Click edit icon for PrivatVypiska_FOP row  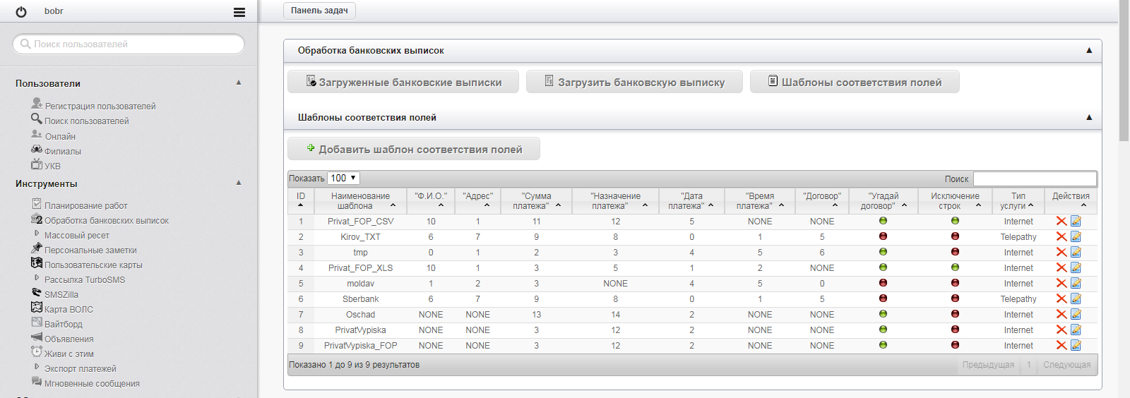click(x=1076, y=346)
